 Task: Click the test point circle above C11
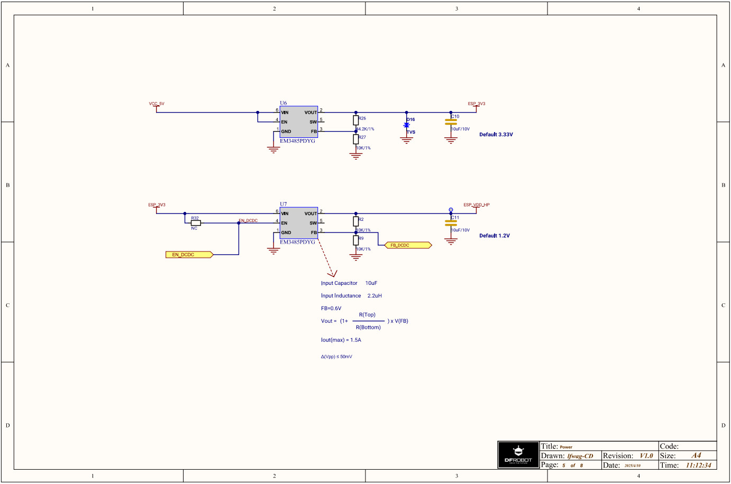[451, 210]
